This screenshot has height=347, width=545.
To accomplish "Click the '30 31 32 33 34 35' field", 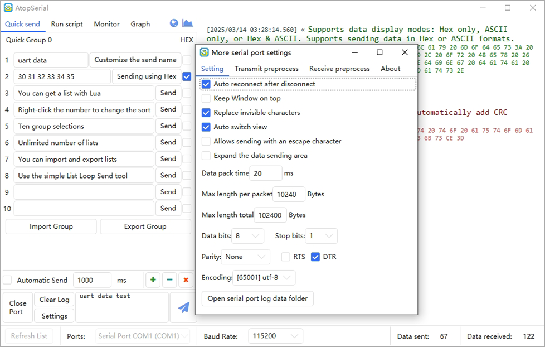I will click(x=62, y=76).
